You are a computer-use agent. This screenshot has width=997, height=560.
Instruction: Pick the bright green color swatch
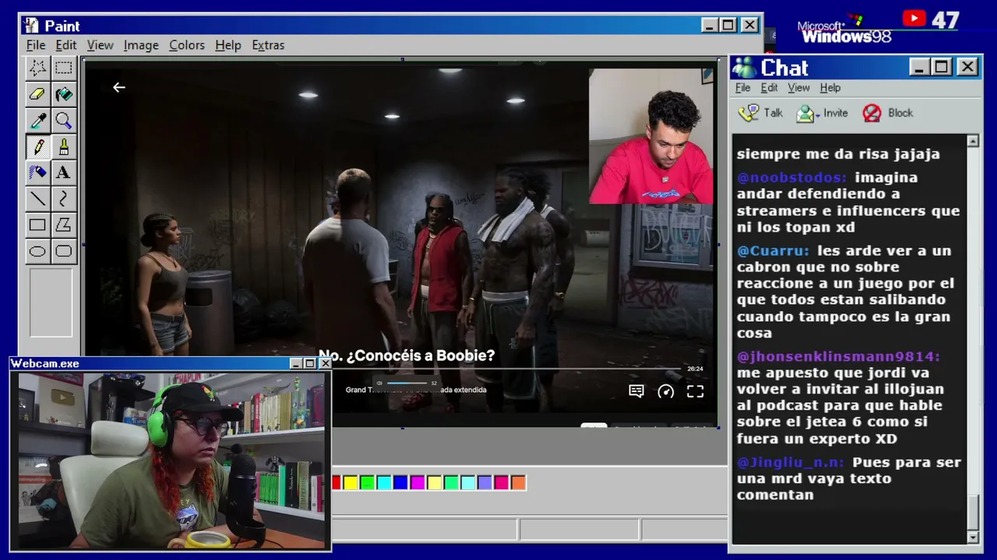367,483
